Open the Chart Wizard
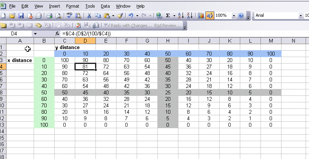 201,16
